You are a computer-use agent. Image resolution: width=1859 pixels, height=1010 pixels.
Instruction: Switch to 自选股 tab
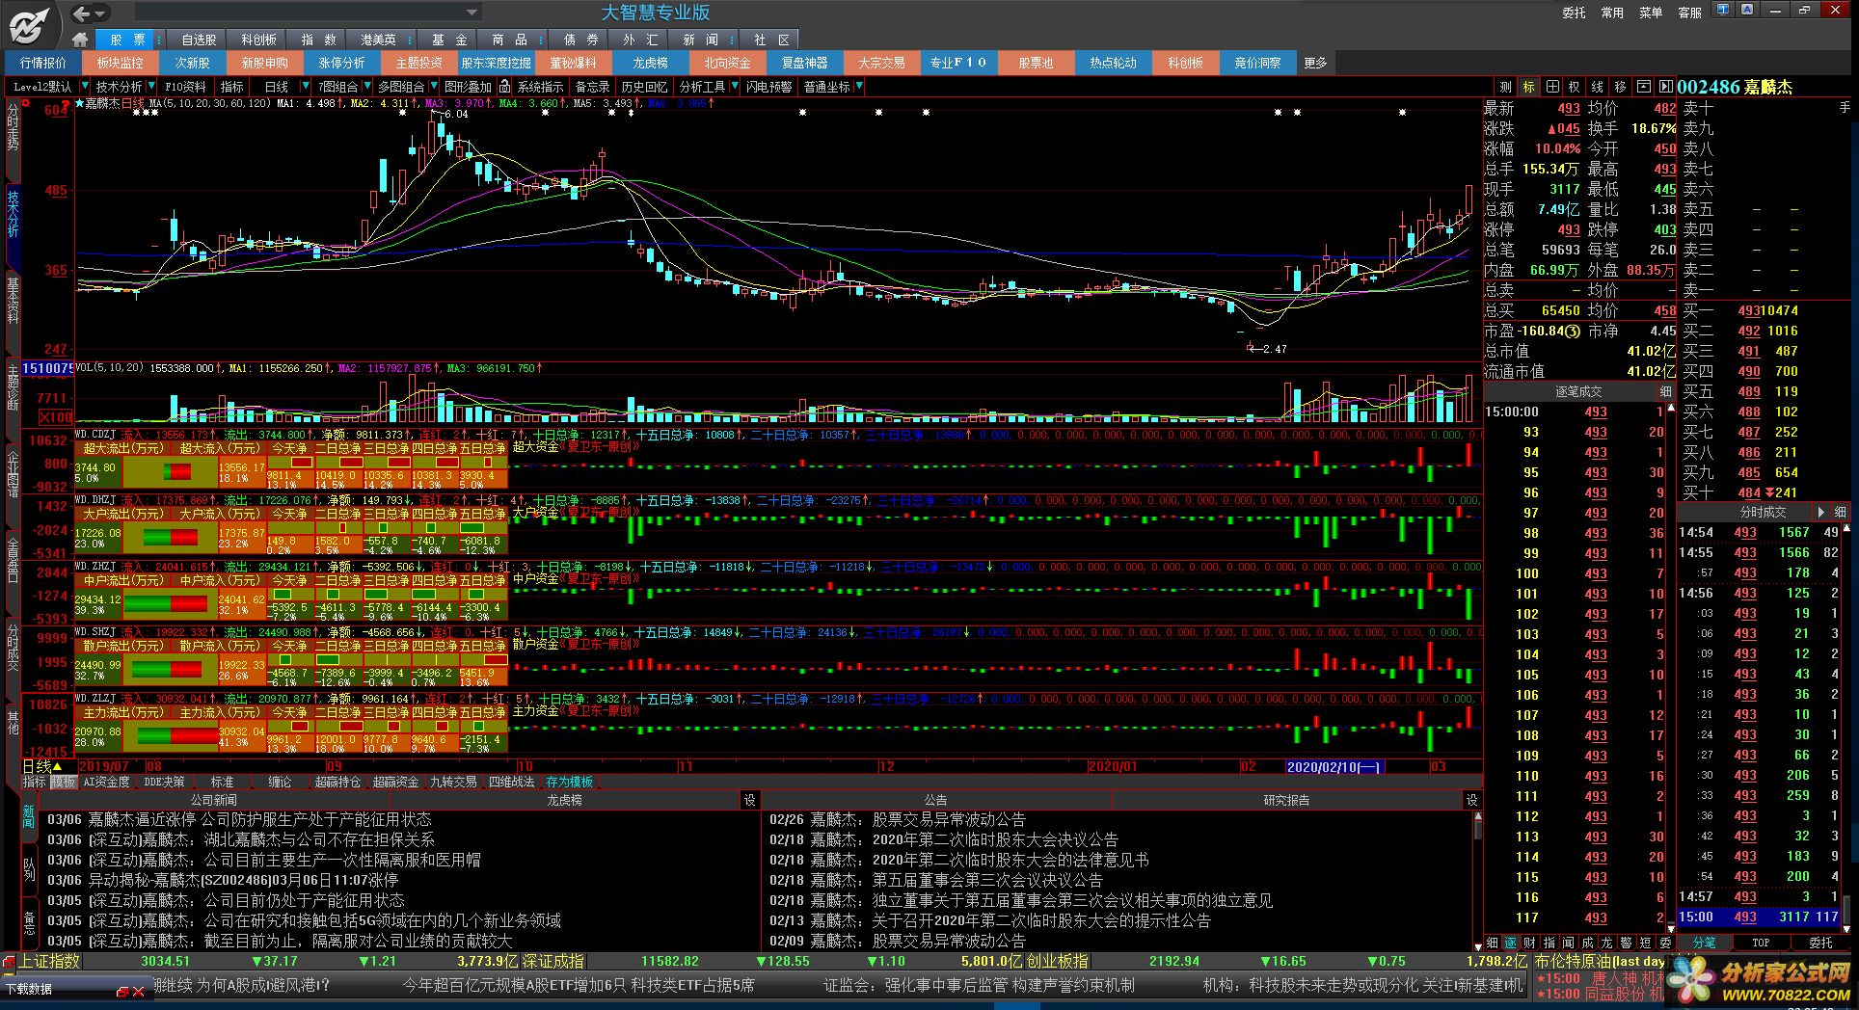(x=198, y=40)
